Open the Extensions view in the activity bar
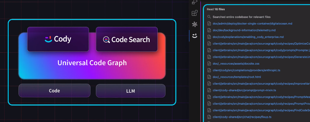 [194, 13]
